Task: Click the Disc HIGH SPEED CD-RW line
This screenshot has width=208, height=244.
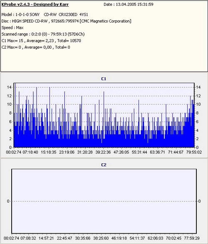Action: (x=66, y=21)
